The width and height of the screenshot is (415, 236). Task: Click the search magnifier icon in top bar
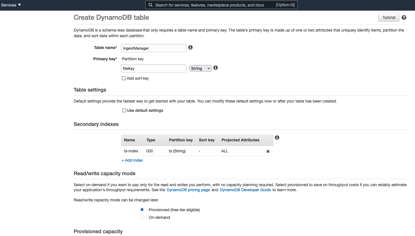point(151,5)
